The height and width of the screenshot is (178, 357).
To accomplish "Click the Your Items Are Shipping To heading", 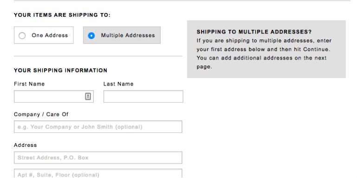I will coord(62,15).
